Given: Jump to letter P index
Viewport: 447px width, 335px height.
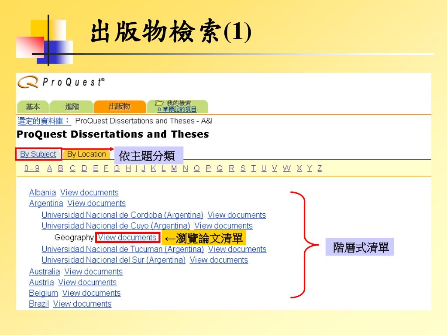Looking at the screenshot, I should [x=208, y=168].
